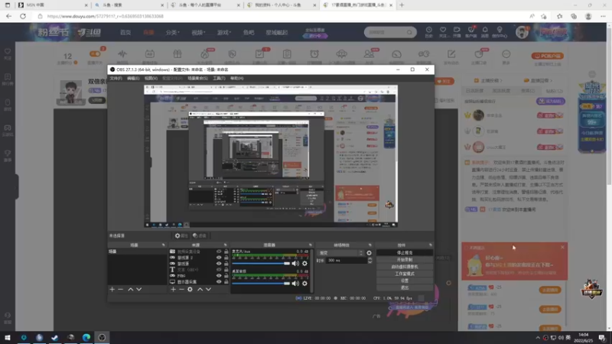Move the source down in sources list
612x344 pixels.
pos(208,290)
